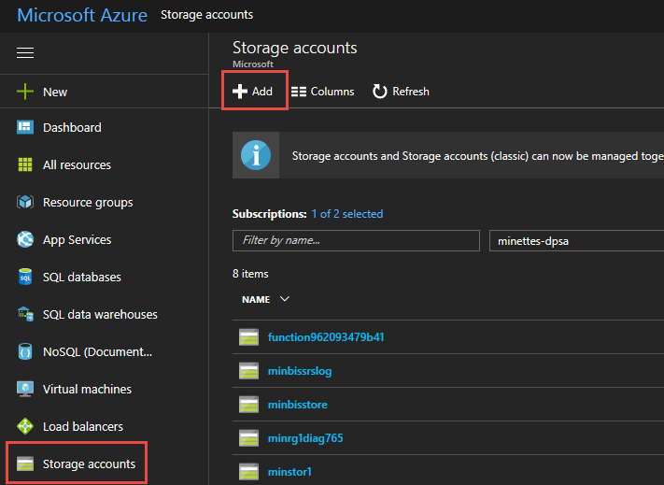This screenshot has height=485, width=664.
Task: Click the Virtual machines monitor icon
Action: (x=25, y=390)
